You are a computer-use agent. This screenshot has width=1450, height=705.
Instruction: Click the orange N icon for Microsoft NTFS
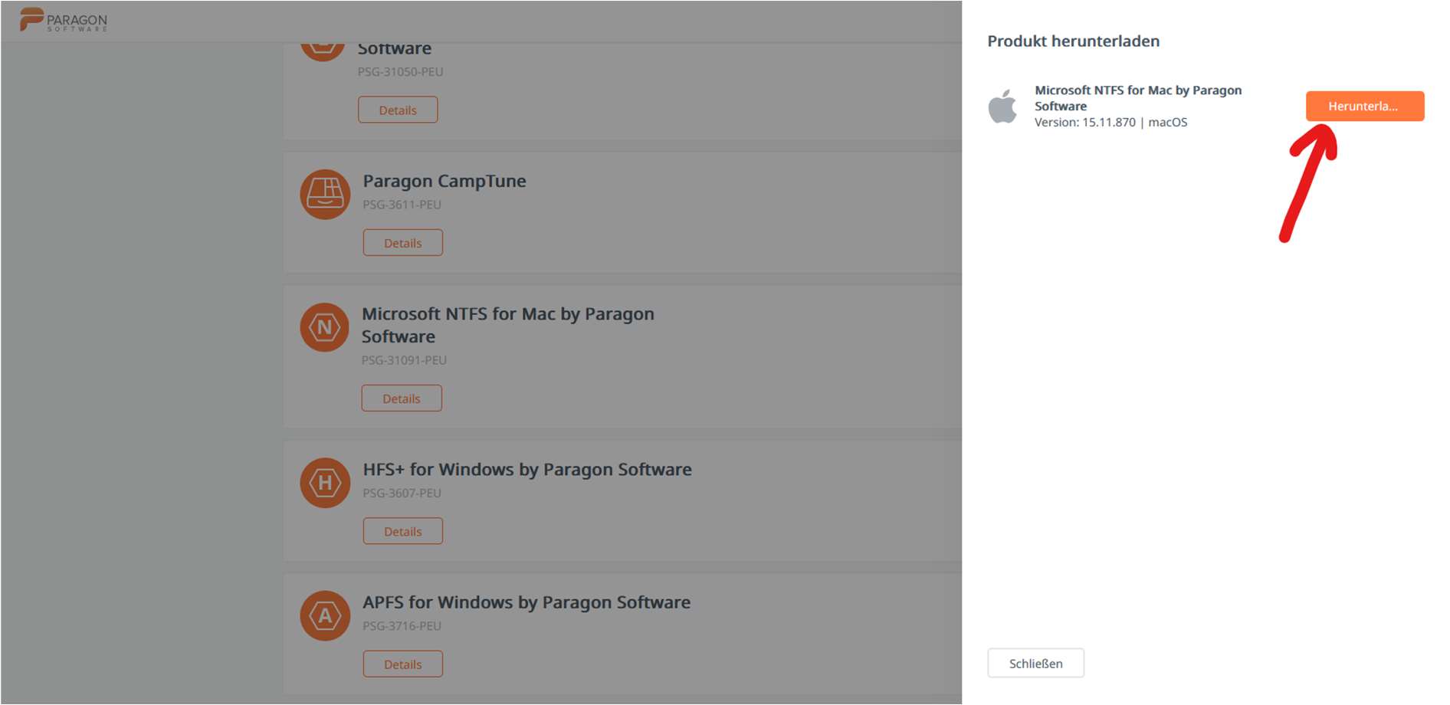[x=325, y=327]
